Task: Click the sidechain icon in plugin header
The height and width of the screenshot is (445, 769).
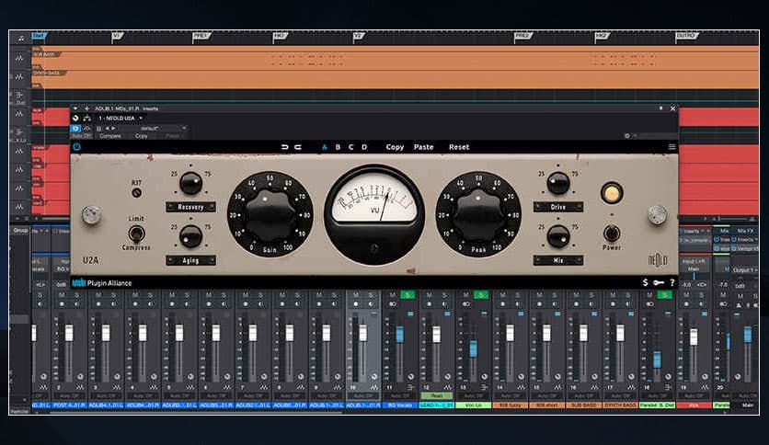Action: click(x=86, y=129)
